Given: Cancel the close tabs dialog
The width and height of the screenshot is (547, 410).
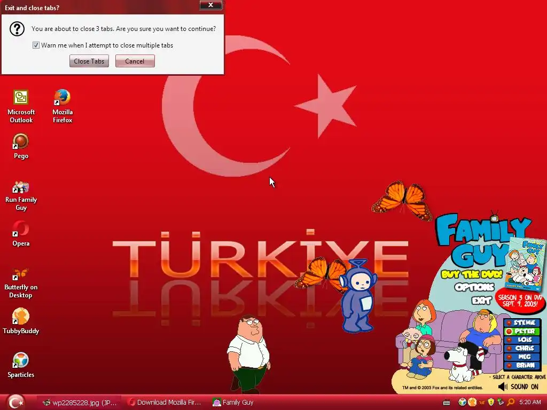Looking at the screenshot, I should (x=135, y=61).
